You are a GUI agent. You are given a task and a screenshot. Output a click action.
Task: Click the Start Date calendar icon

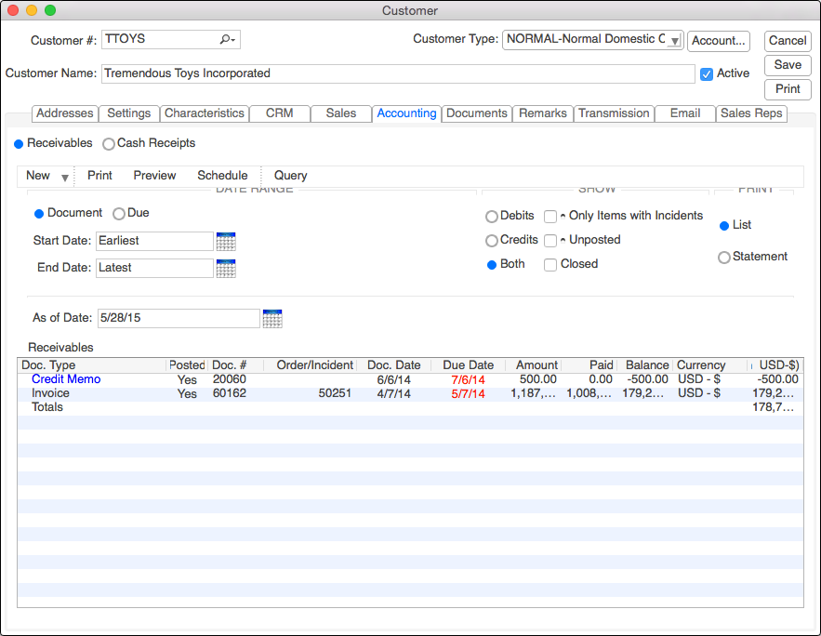[225, 242]
